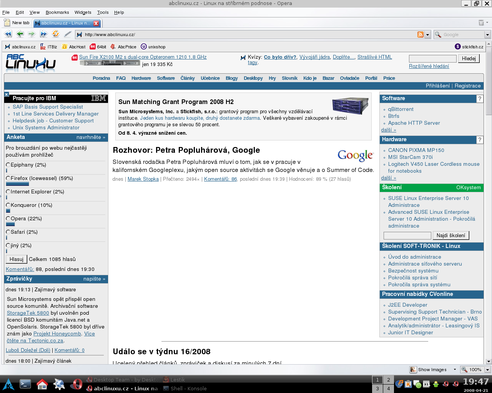Open the Edit menu
This screenshot has height=393, width=492.
point(20,12)
